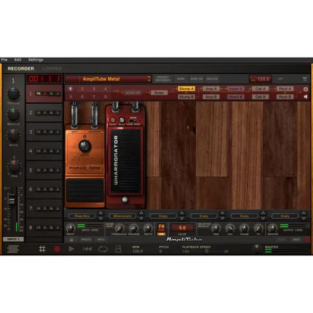
Task: Click the Wharmonator pedal footswitch button
Action: point(125,200)
